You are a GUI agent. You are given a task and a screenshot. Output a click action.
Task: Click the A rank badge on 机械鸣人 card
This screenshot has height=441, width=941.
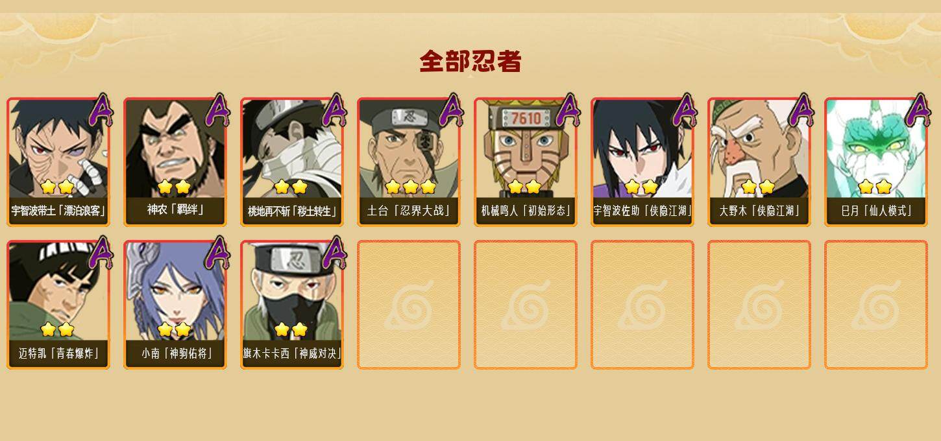click(567, 110)
